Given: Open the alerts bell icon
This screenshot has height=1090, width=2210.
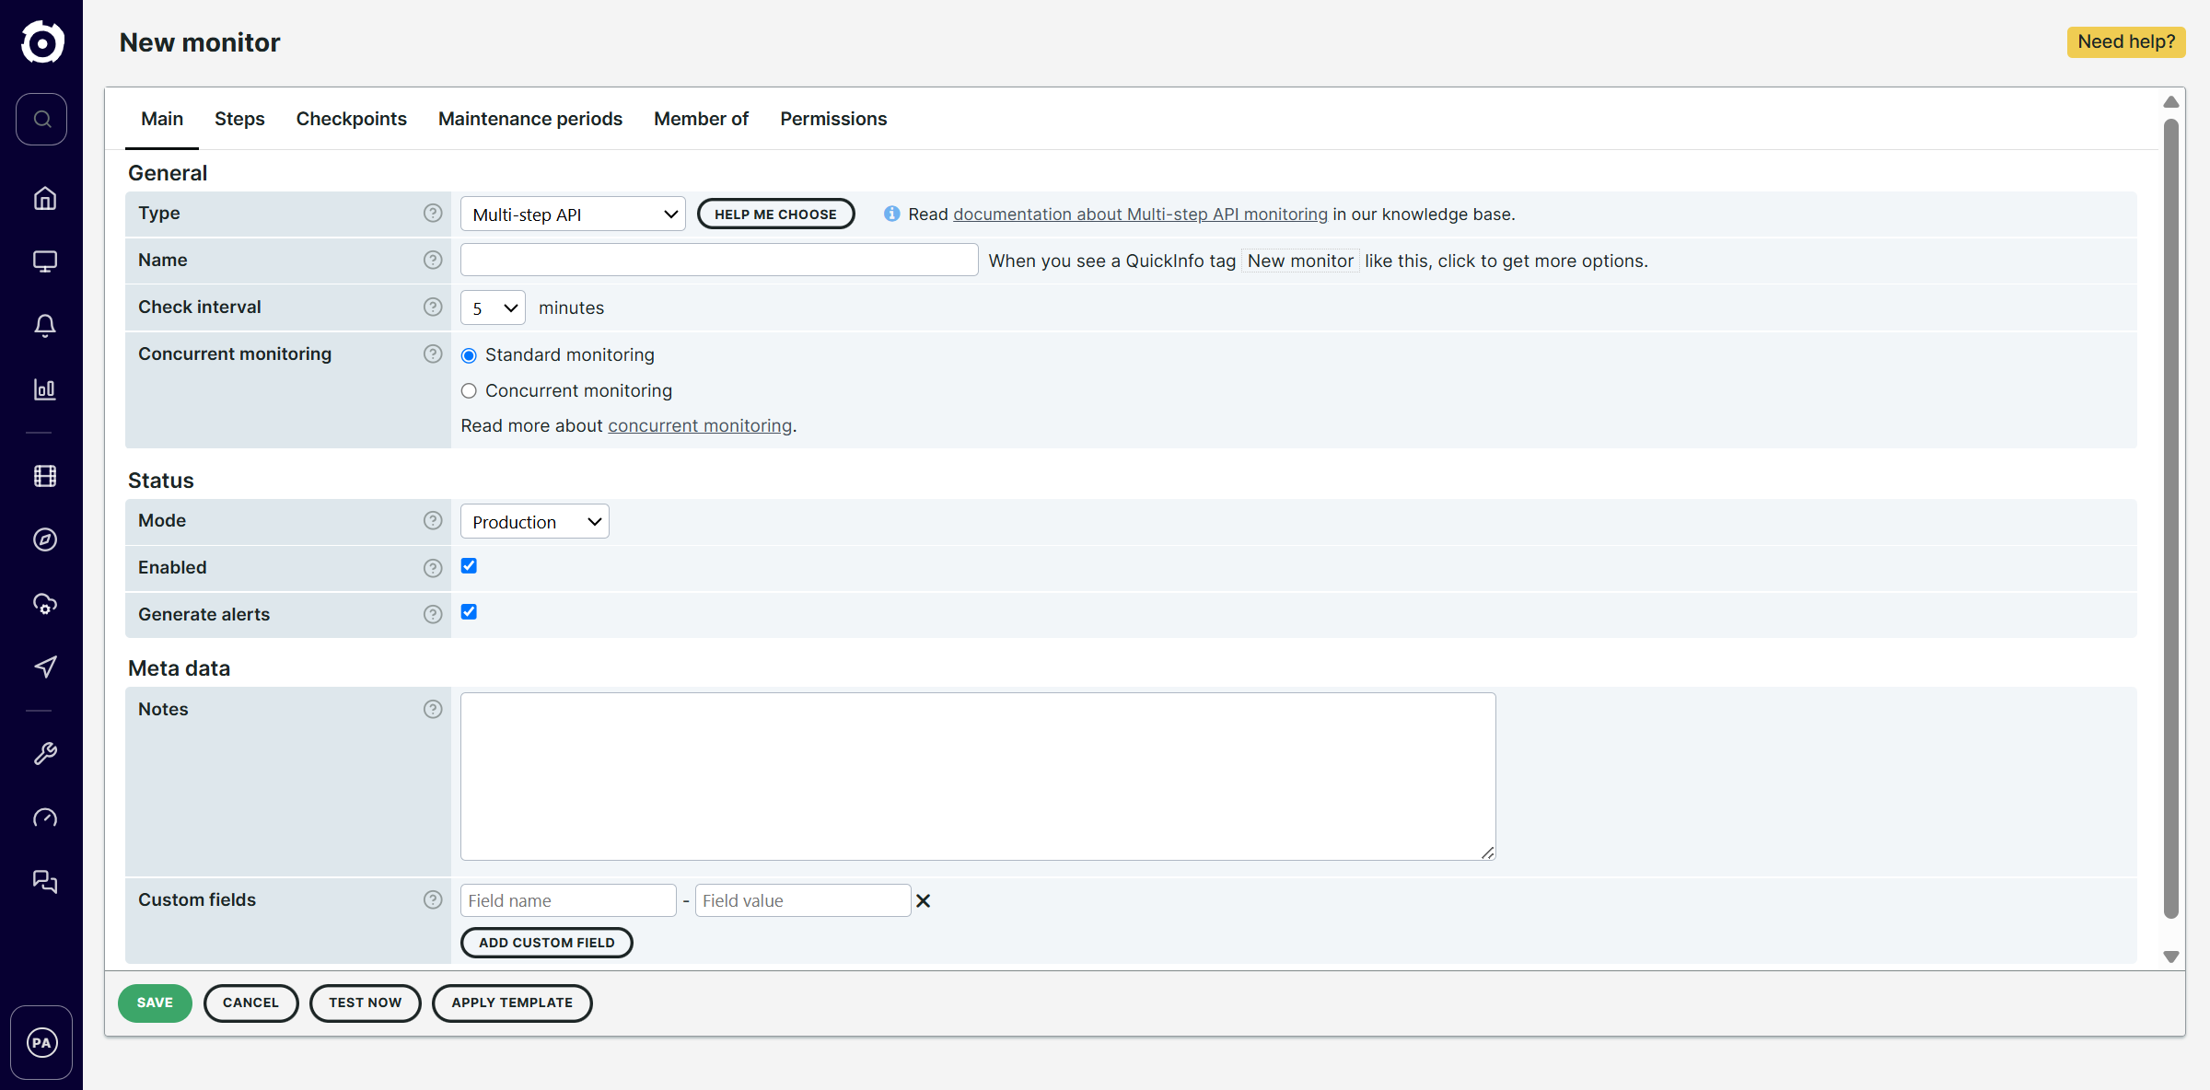Looking at the screenshot, I should pyautogui.click(x=44, y=326).
